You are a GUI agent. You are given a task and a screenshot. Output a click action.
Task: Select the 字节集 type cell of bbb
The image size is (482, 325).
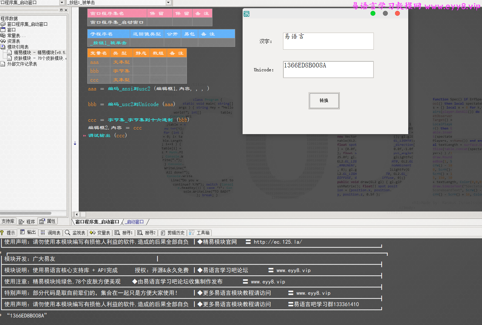[121, 71]
